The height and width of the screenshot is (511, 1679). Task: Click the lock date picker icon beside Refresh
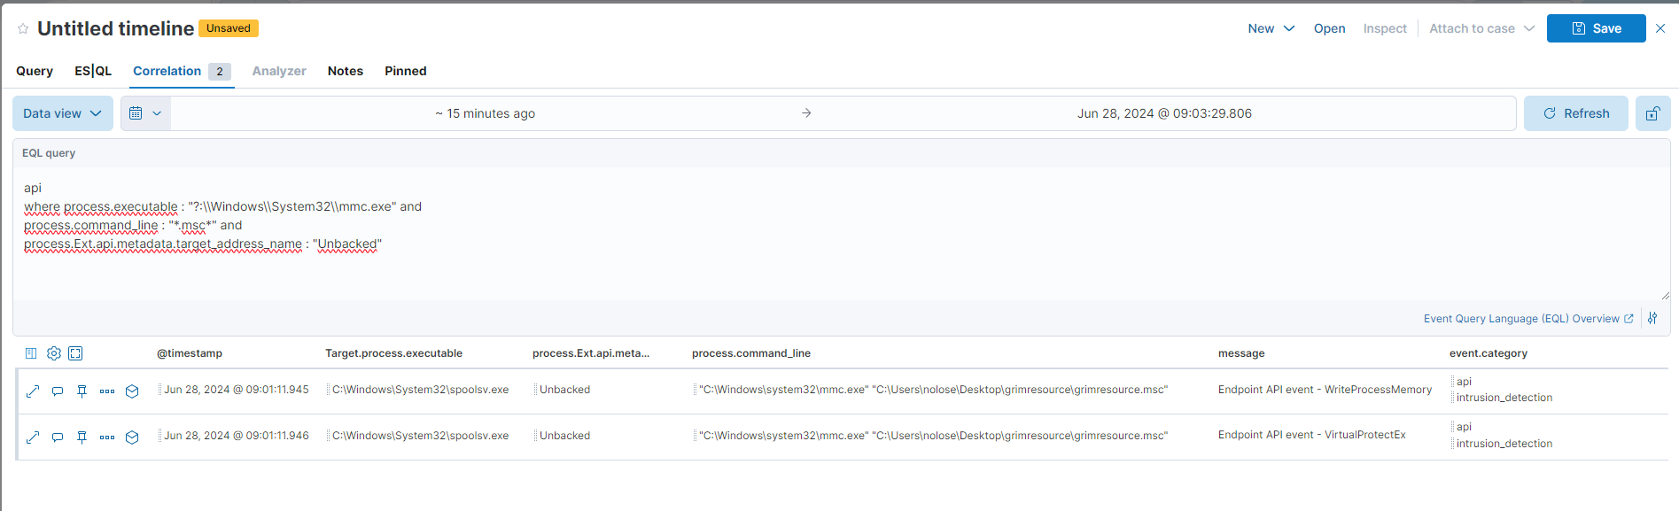pyautogui.click(x=1652, y=113)
